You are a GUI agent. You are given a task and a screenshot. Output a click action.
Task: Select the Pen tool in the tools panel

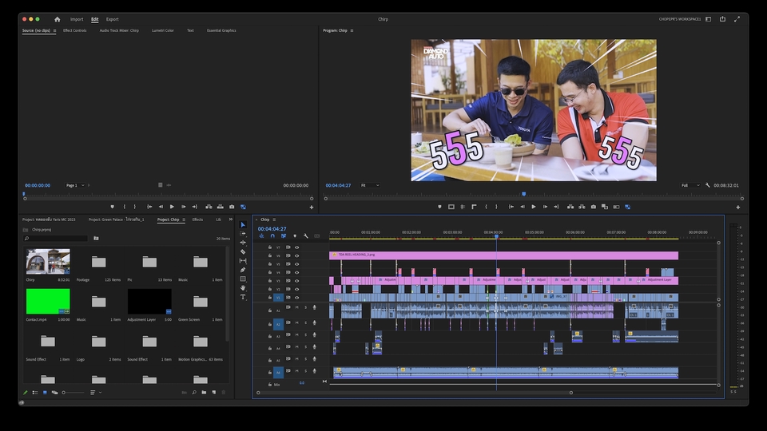[243, 270]
